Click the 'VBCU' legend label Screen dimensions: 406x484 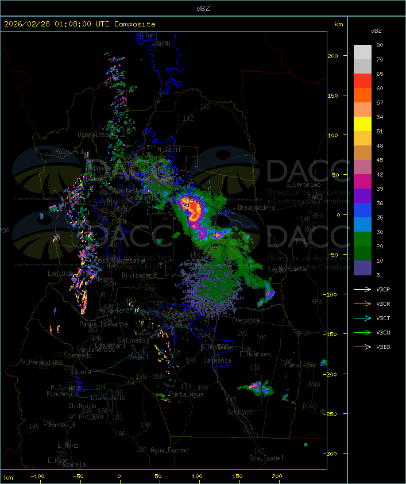(383, 332)
